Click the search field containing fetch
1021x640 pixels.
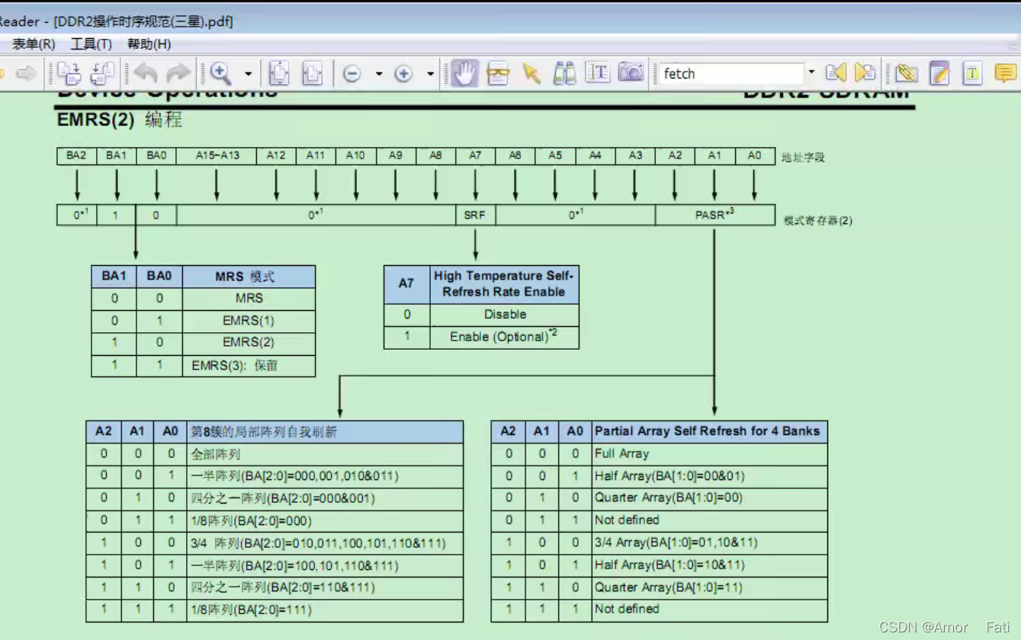click(731, 74)
